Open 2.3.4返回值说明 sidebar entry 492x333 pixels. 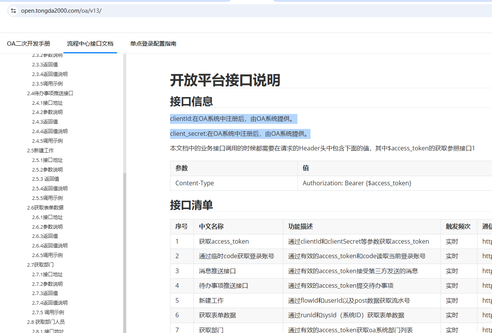pyautogui.click(x=50, y=74)
